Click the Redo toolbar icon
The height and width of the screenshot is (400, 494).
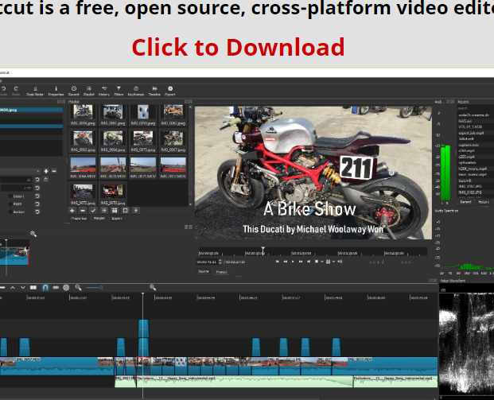[x=16, y=91]
